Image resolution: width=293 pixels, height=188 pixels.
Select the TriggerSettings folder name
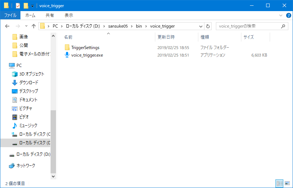pyautogui.click(x=85, y=48)
